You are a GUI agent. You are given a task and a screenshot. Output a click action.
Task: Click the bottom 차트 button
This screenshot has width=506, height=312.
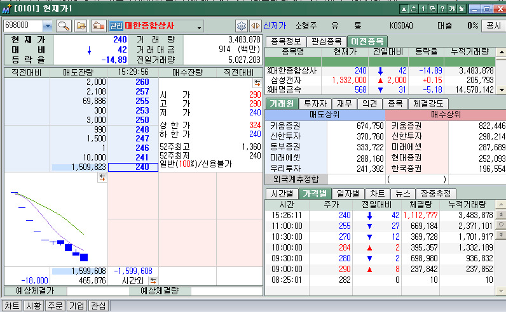tap(12, 306)
